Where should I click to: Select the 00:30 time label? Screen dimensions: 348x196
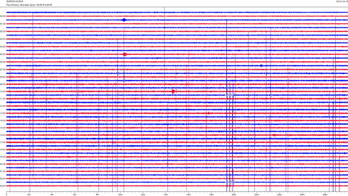click(x=3, y=16)
